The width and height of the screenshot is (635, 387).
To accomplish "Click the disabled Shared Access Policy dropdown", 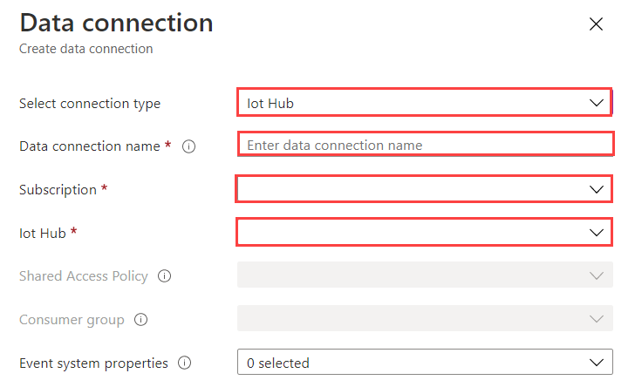I will 424,275.
